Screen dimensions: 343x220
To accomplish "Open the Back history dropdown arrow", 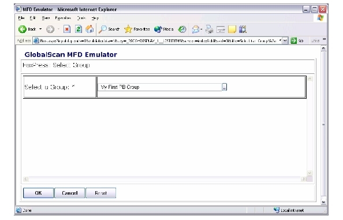I will 40,29.
